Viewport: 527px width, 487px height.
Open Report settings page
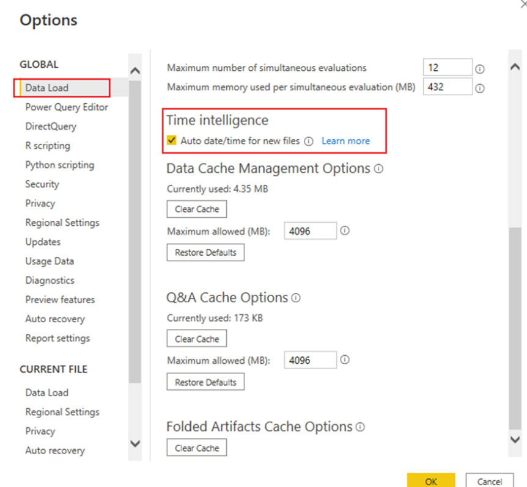tap(57, 338)
